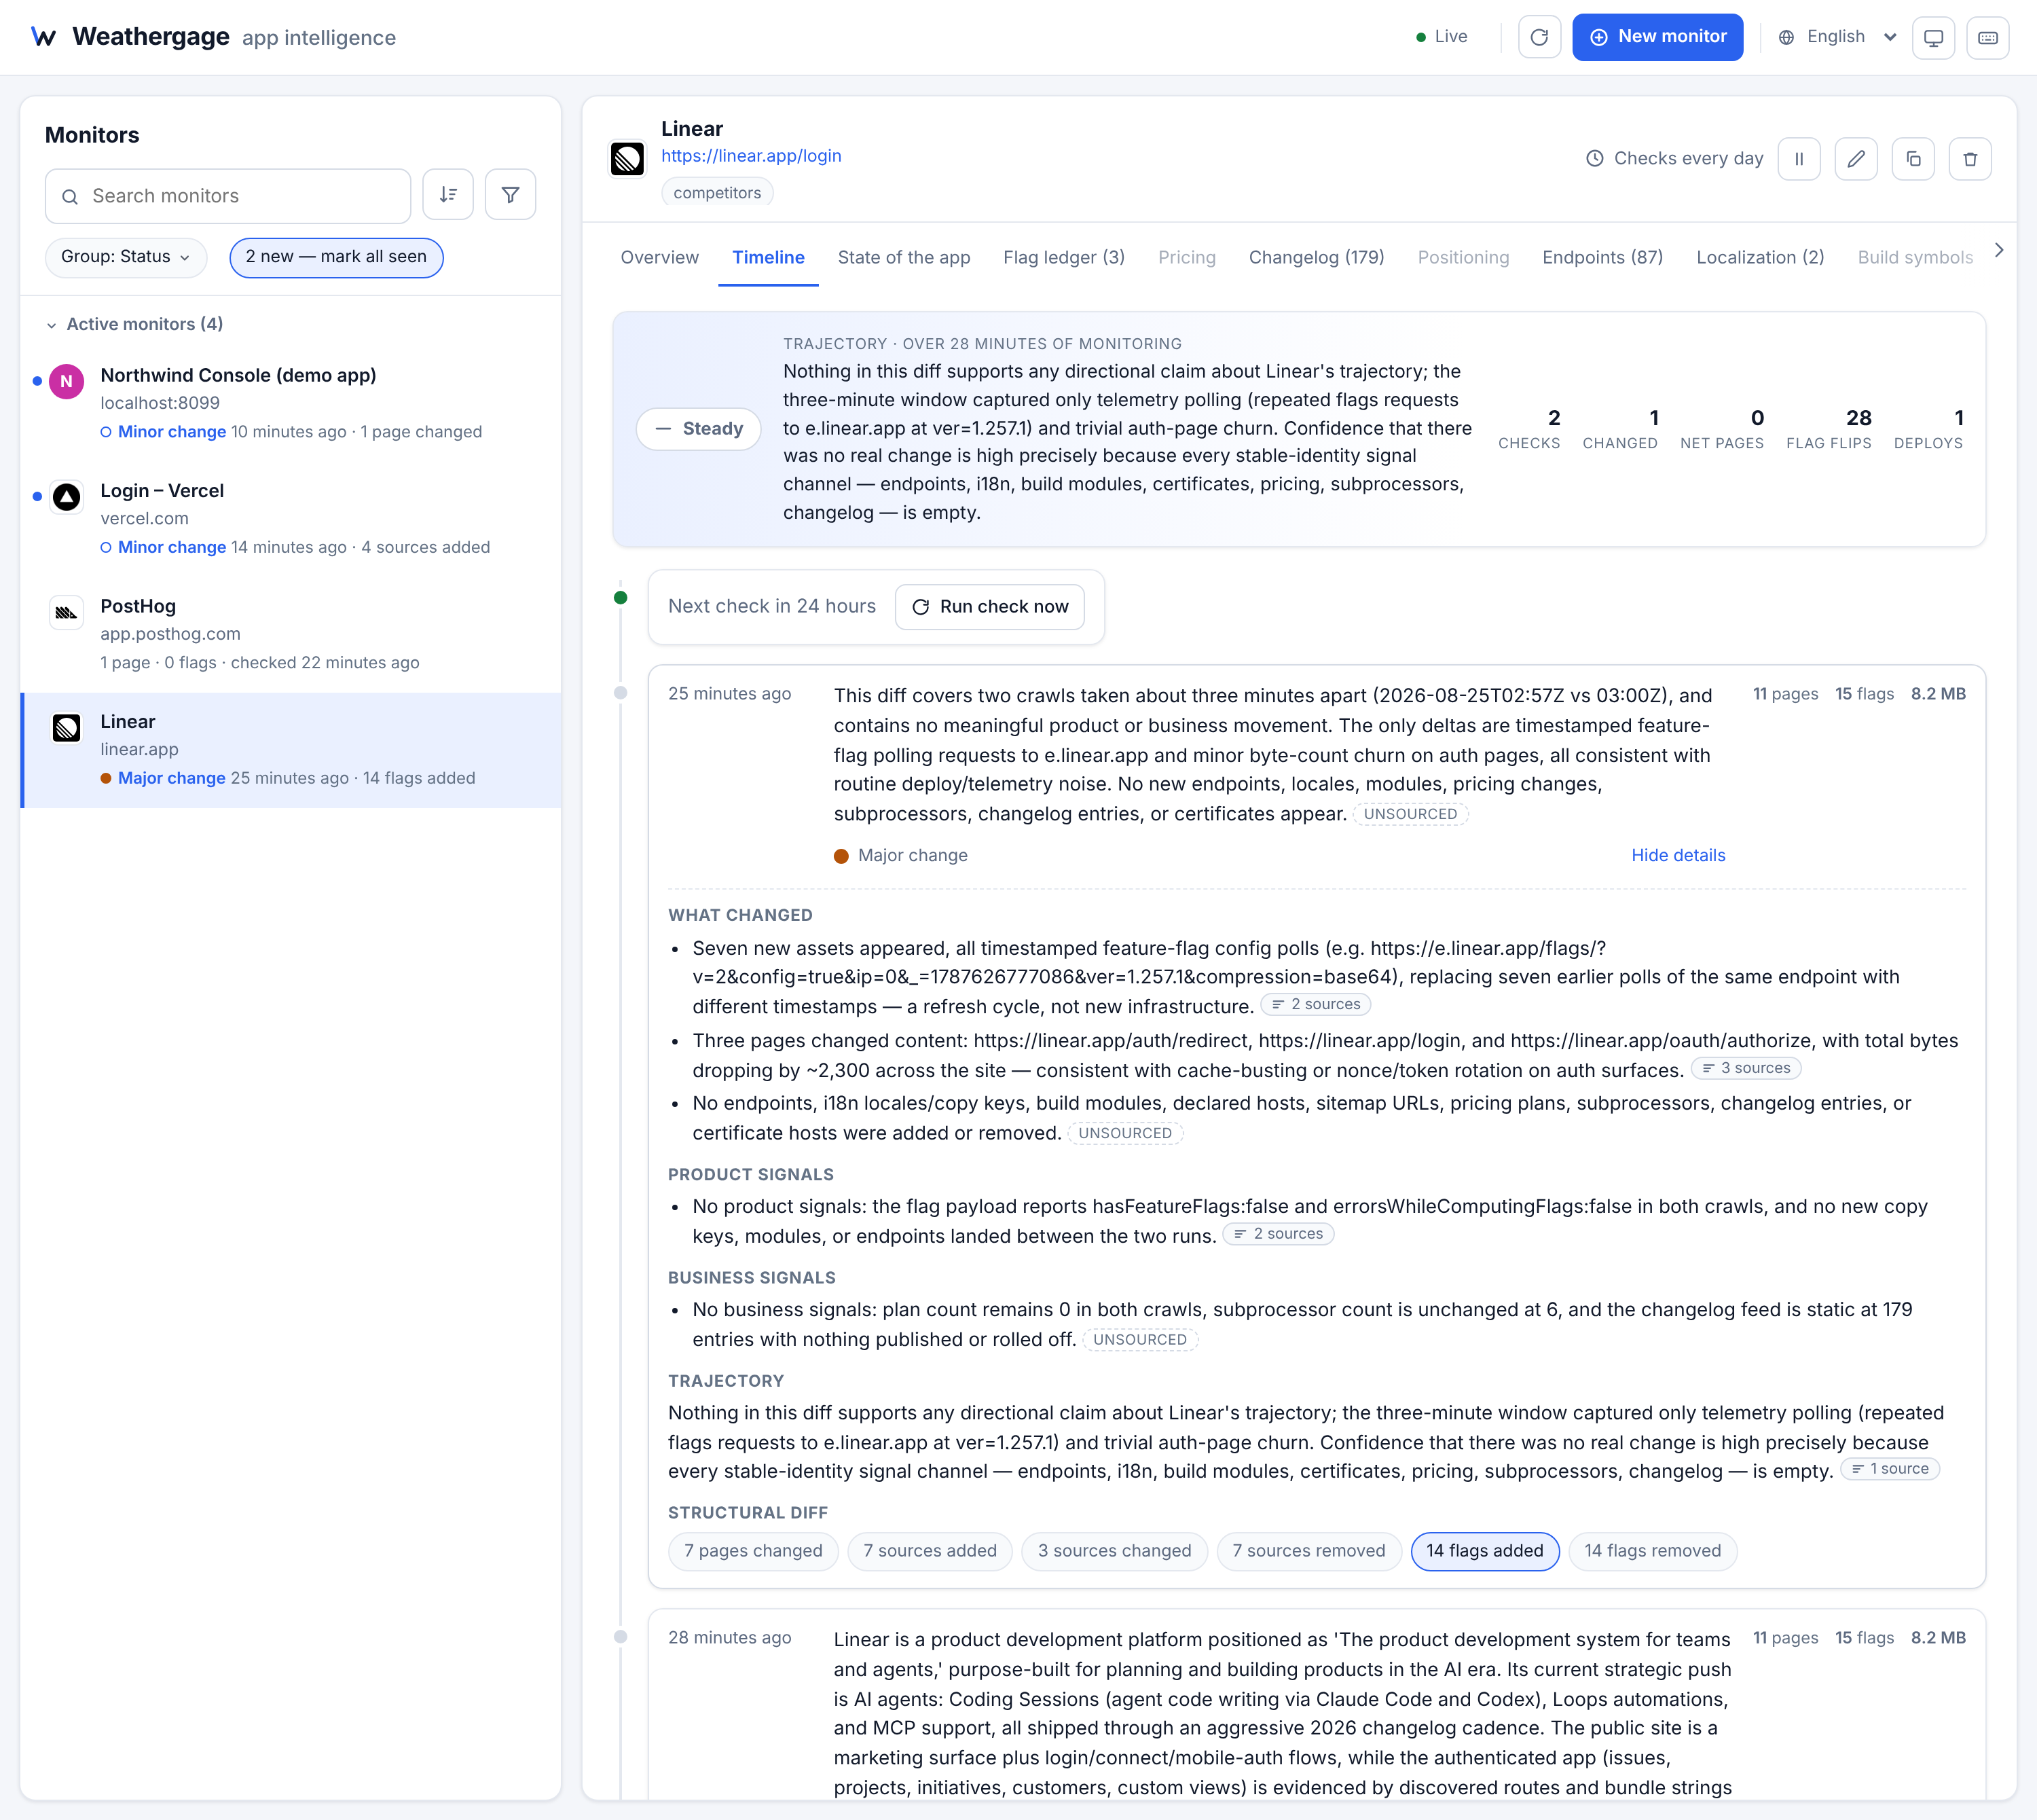
Task: Click the competitors tag
Action: 716,193
